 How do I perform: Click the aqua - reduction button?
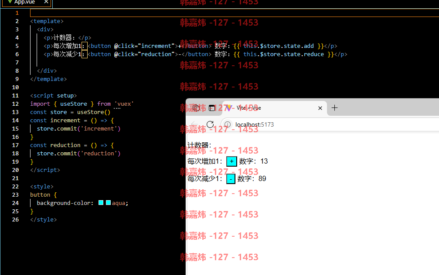click(x=231, y=179)
